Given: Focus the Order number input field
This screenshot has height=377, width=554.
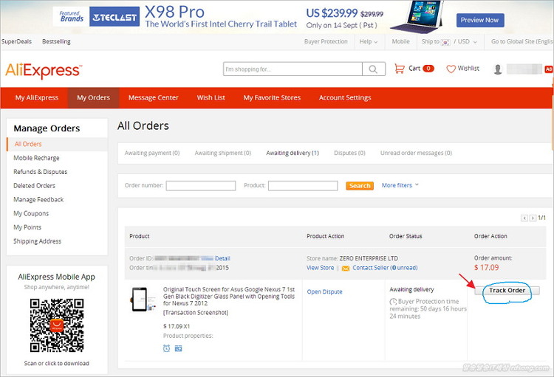Looking at the screenshot, I should [x=200, y=186].
